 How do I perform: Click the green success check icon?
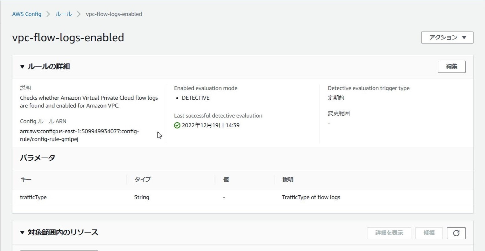(177, 125)
